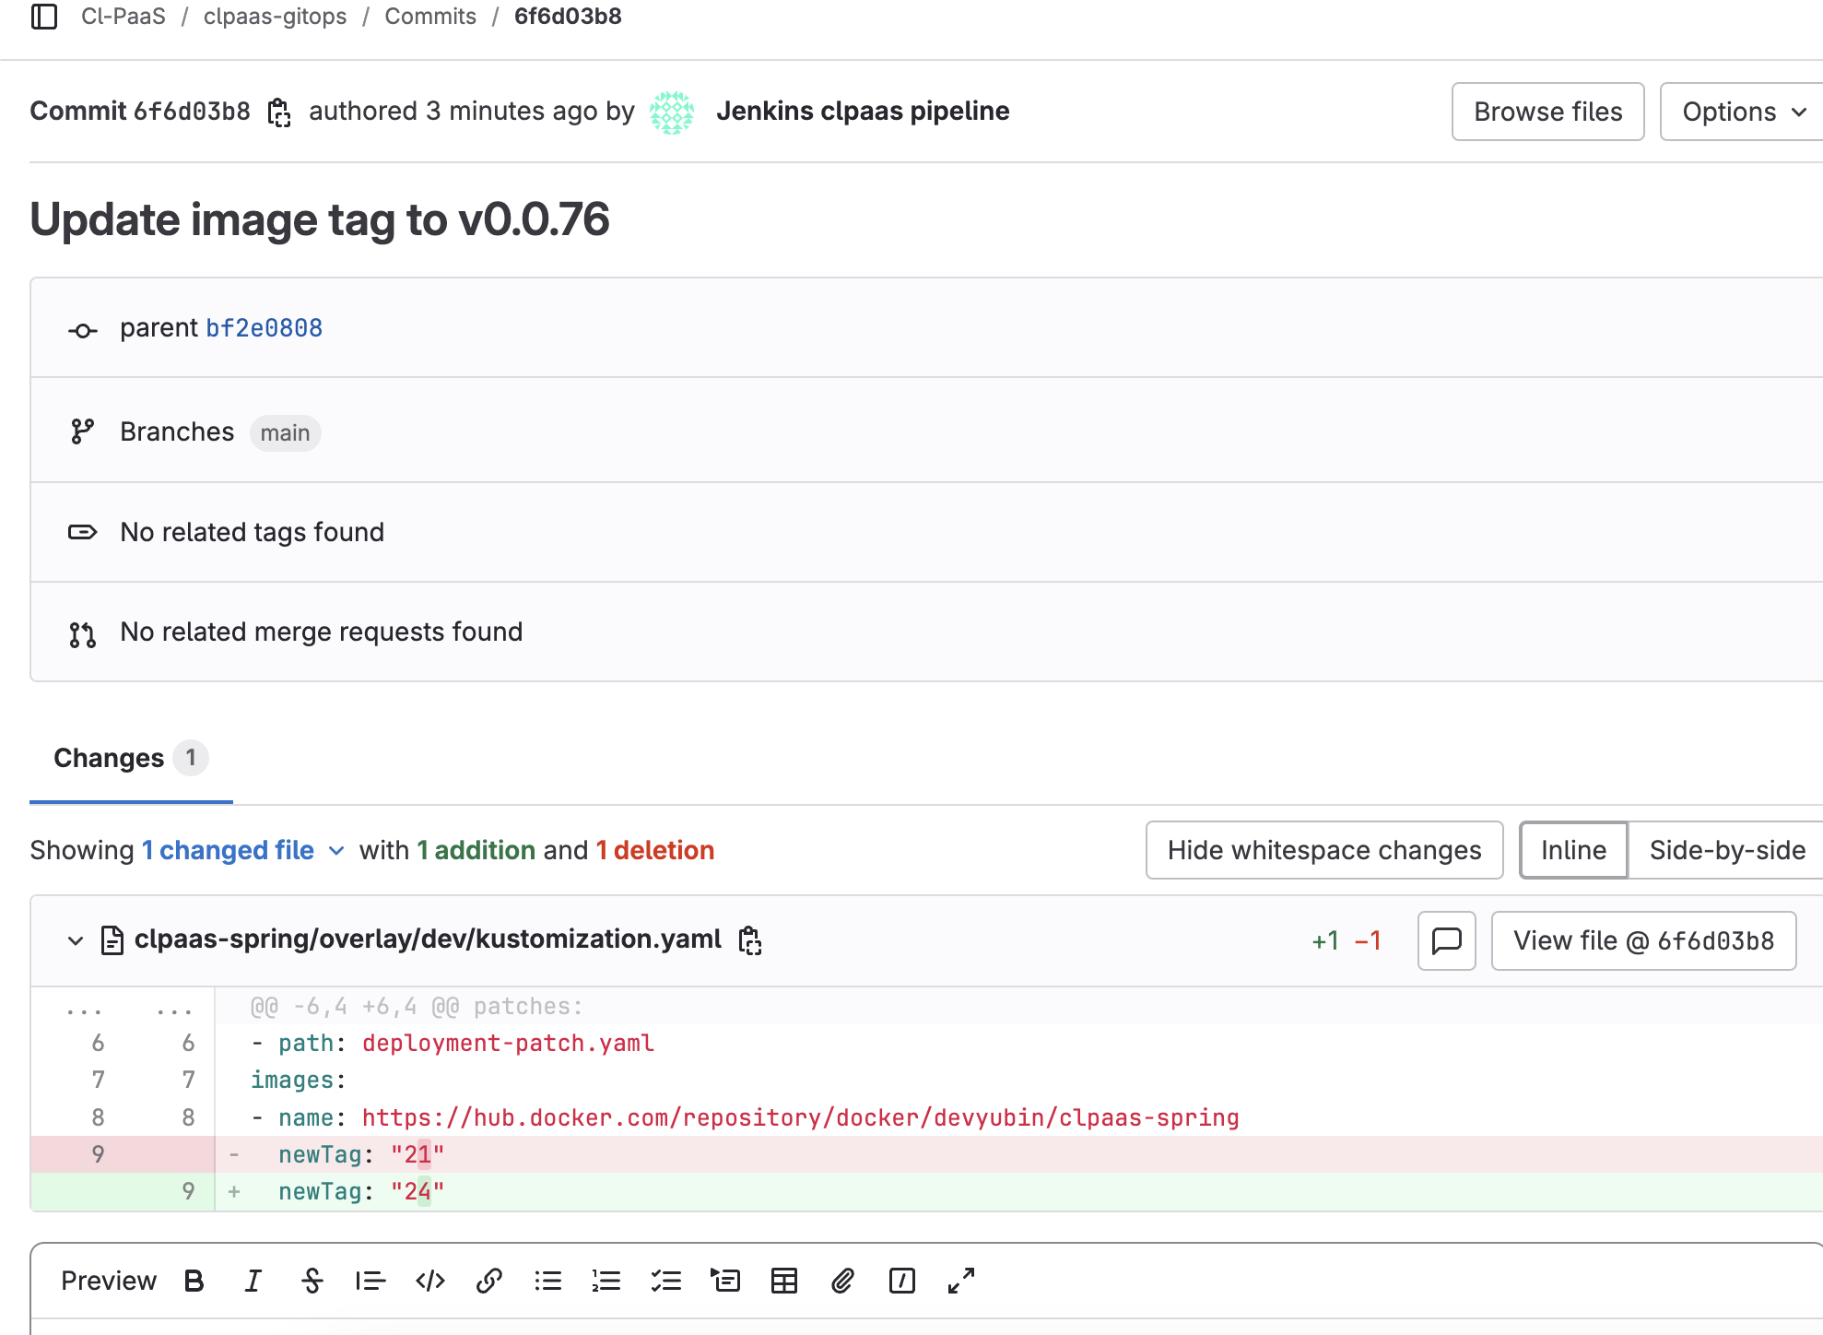Enter full screen editor mode
Screen dimensions: 1823x1335
960,1281
